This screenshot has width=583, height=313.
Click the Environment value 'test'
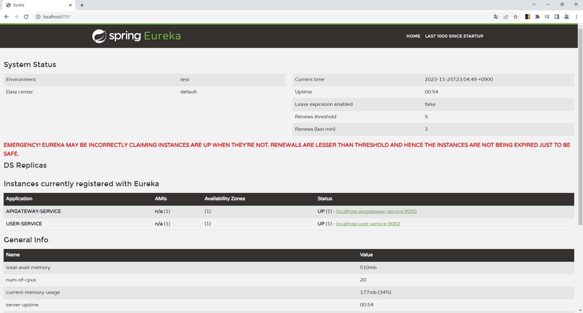click(185, 79)
